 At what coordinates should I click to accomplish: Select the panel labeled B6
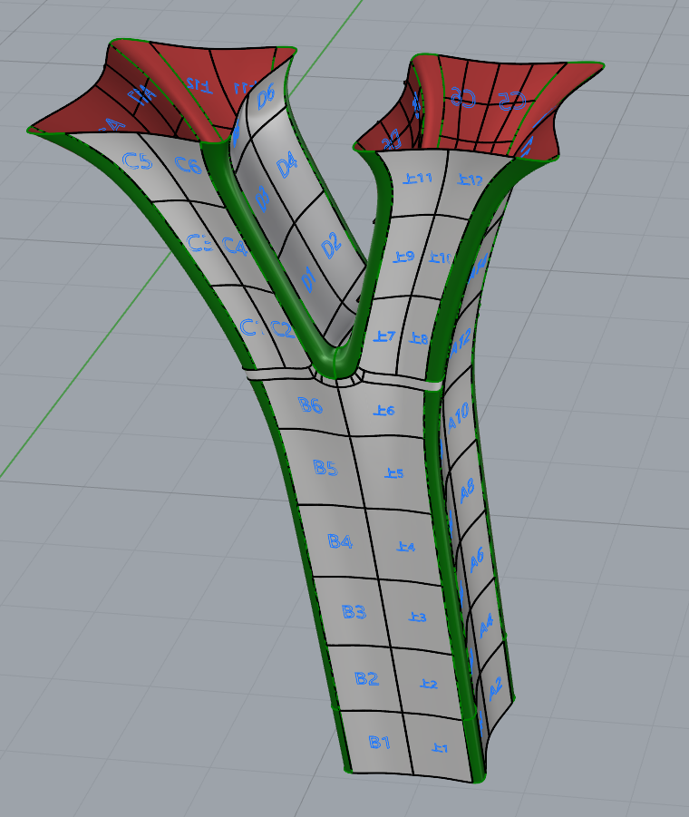[310, 405]
